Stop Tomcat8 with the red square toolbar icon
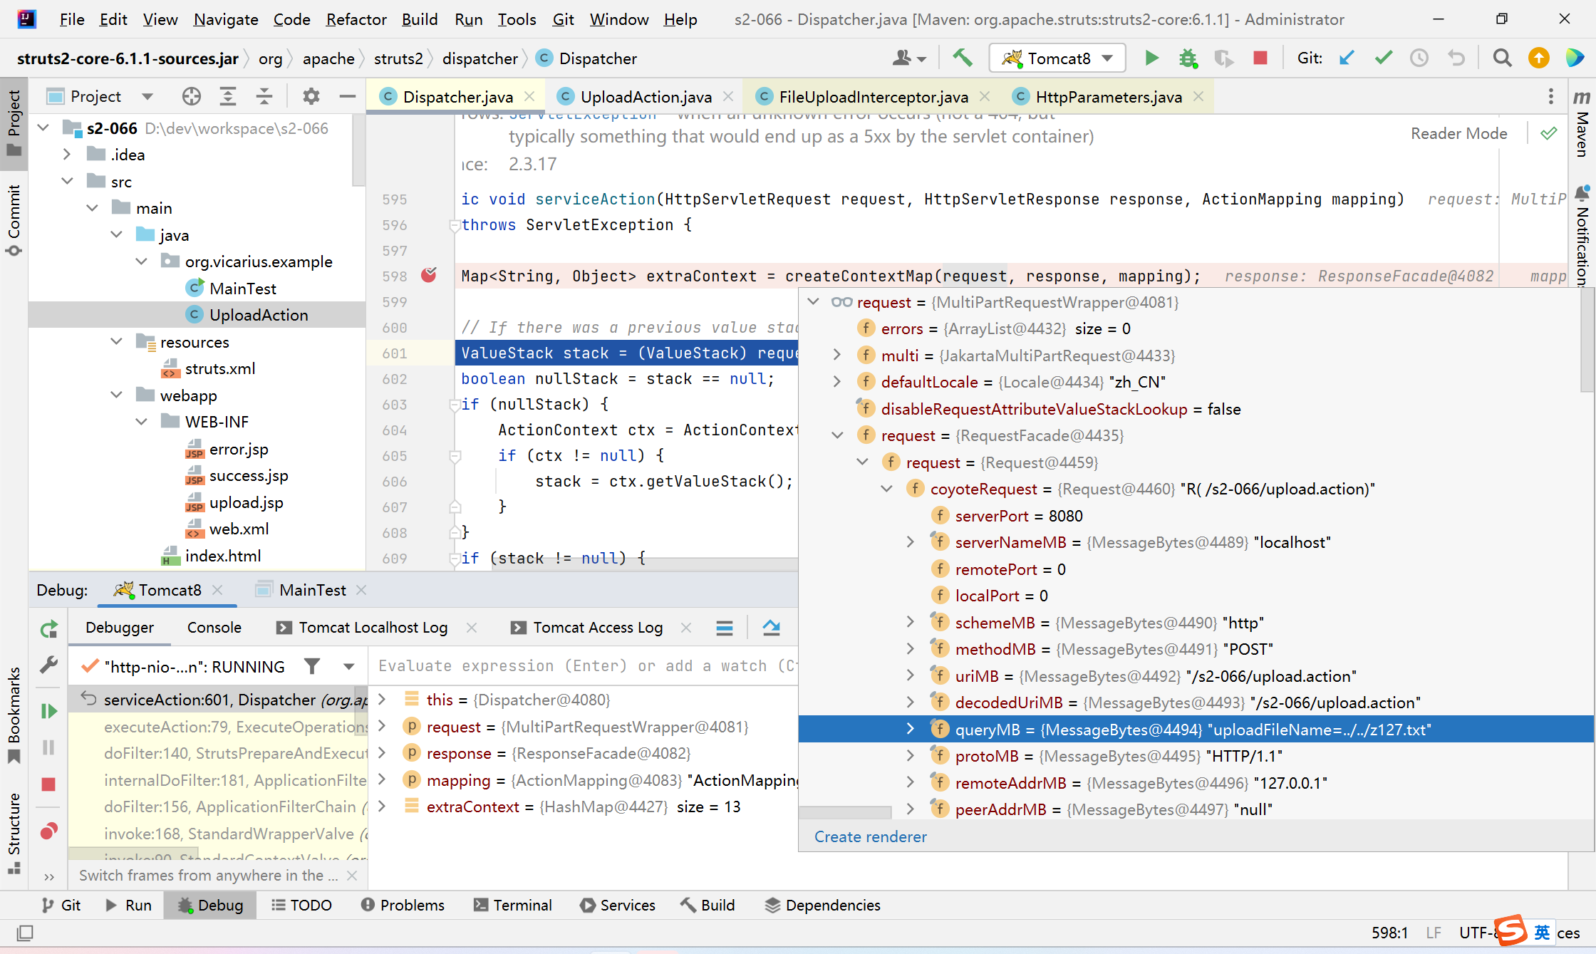The image size is (1596, 954). [x=1260, y=58]
